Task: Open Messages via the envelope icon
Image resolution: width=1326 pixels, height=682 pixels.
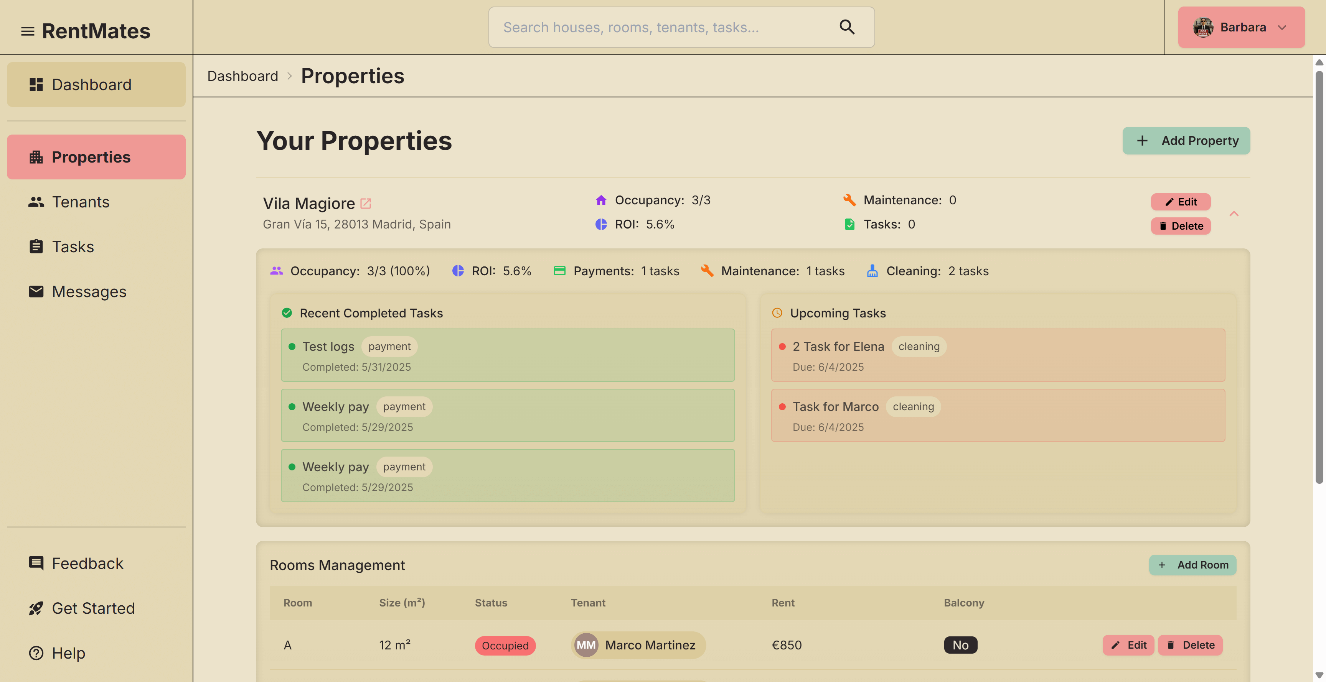Action: pyautogui.click(x=36, y=292)
